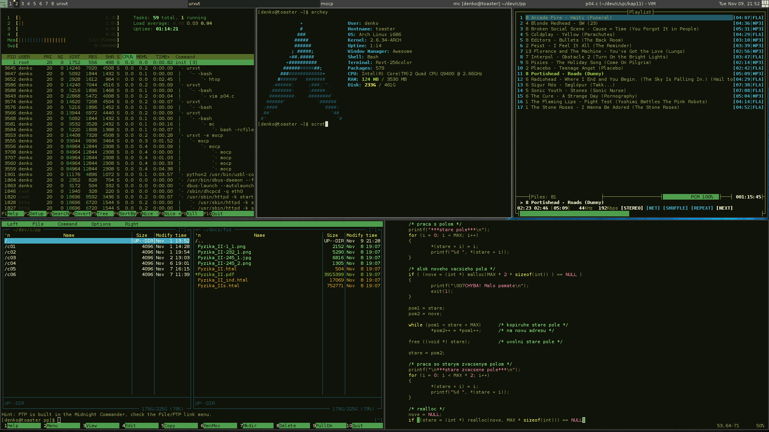Seek within the mocp song progress bar
This screenshot has height=432, width=769.
click(x=641, y=214)
